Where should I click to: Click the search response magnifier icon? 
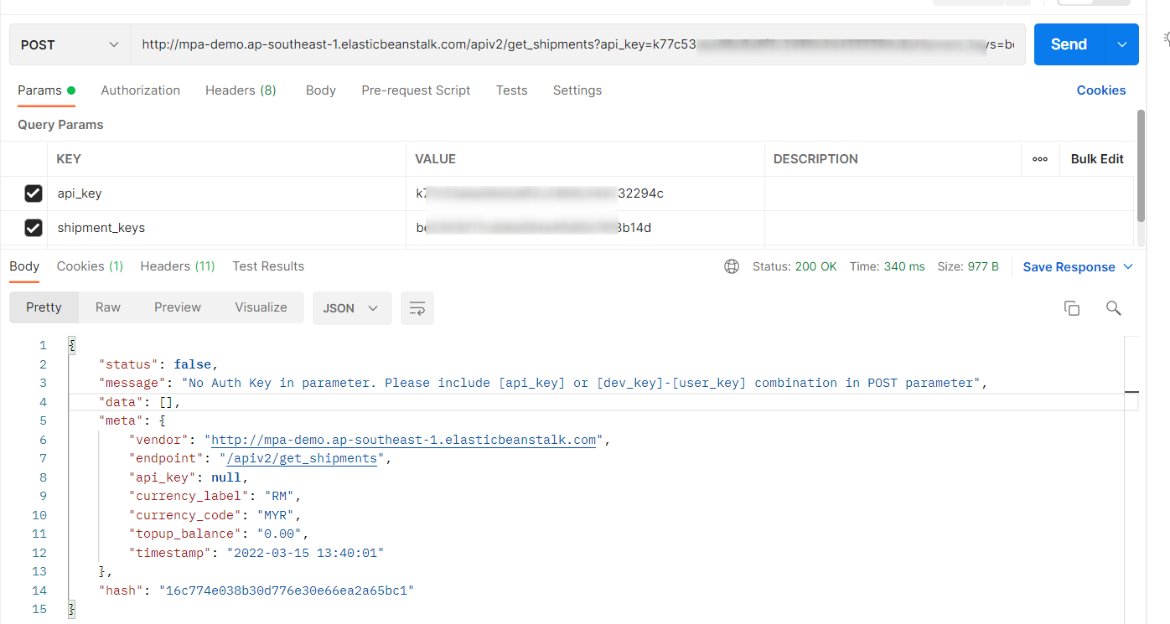1113,308
